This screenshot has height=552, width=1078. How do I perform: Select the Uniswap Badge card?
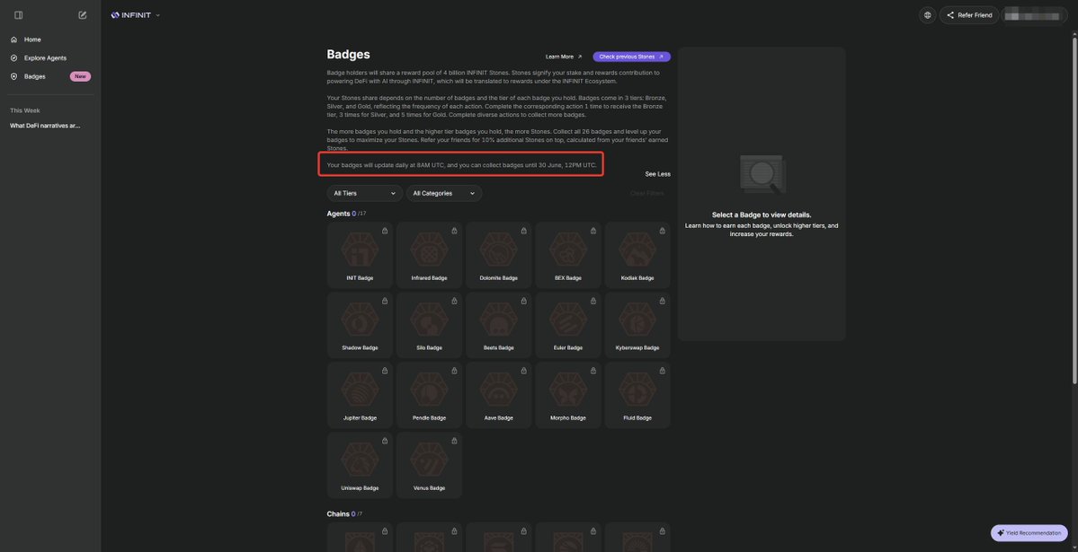click(x=361, y=465)
